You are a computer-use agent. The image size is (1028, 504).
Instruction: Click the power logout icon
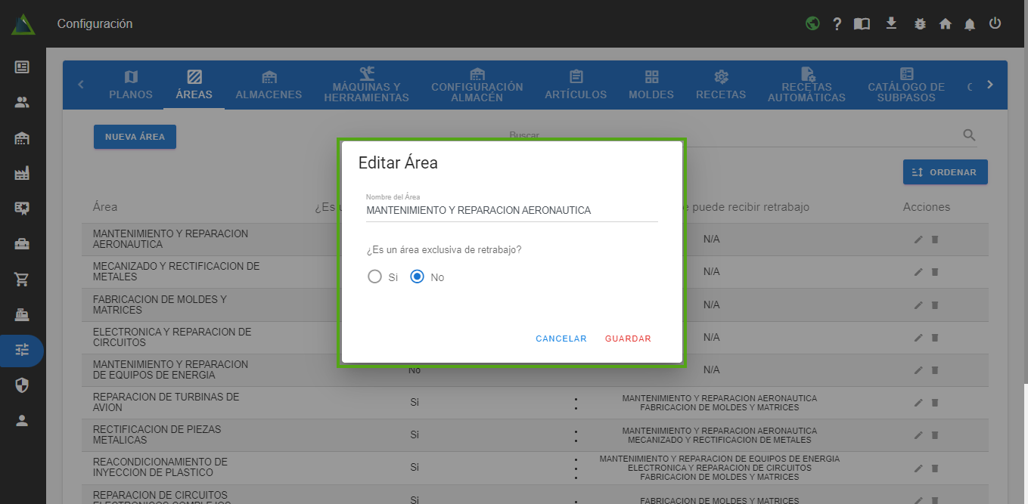tap(995, 23)
